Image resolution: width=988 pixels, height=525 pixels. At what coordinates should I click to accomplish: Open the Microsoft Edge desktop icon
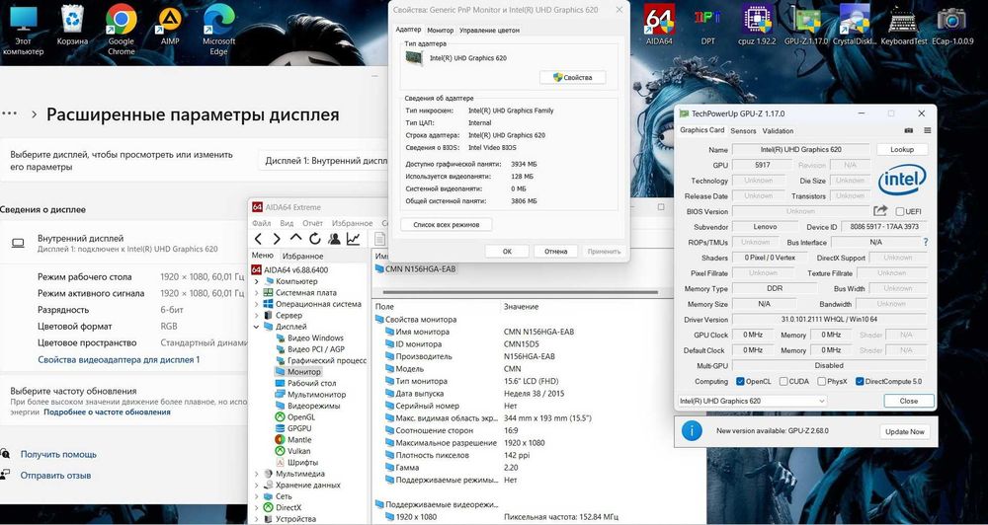click(x=218, y=29)
